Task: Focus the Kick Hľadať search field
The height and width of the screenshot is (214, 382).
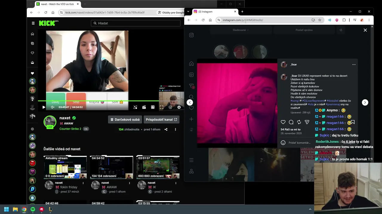Action: pos(135,23)
